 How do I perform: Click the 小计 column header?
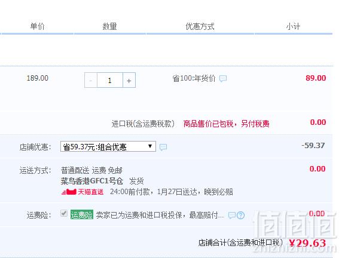pos(293,26)
